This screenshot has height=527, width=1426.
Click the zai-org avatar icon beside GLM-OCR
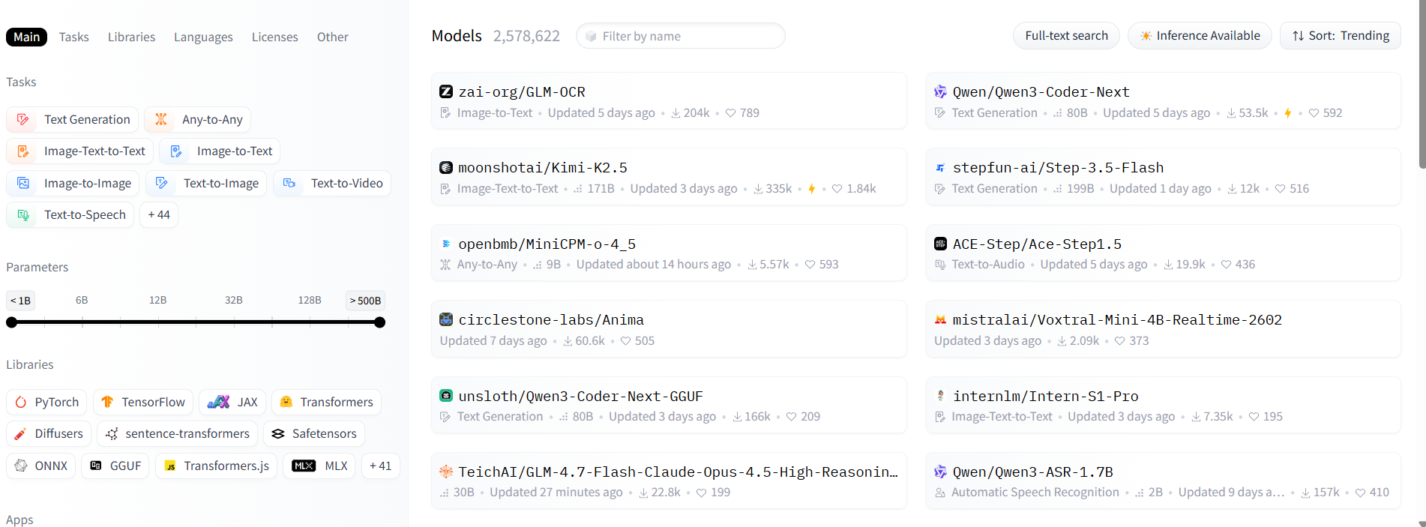point(446,91)
